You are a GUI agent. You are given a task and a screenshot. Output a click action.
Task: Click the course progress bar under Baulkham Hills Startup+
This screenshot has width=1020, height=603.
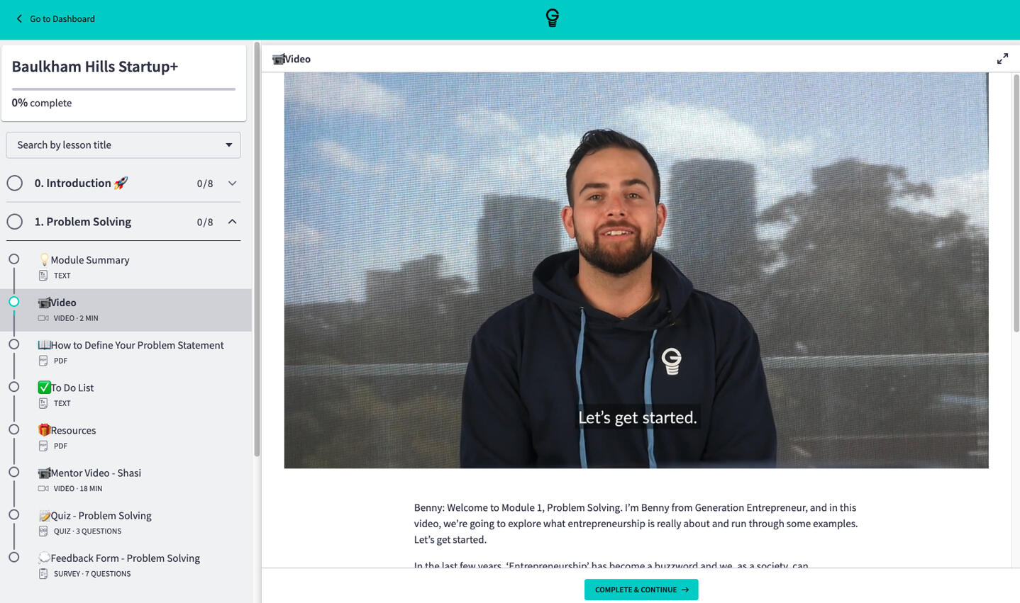123,89
